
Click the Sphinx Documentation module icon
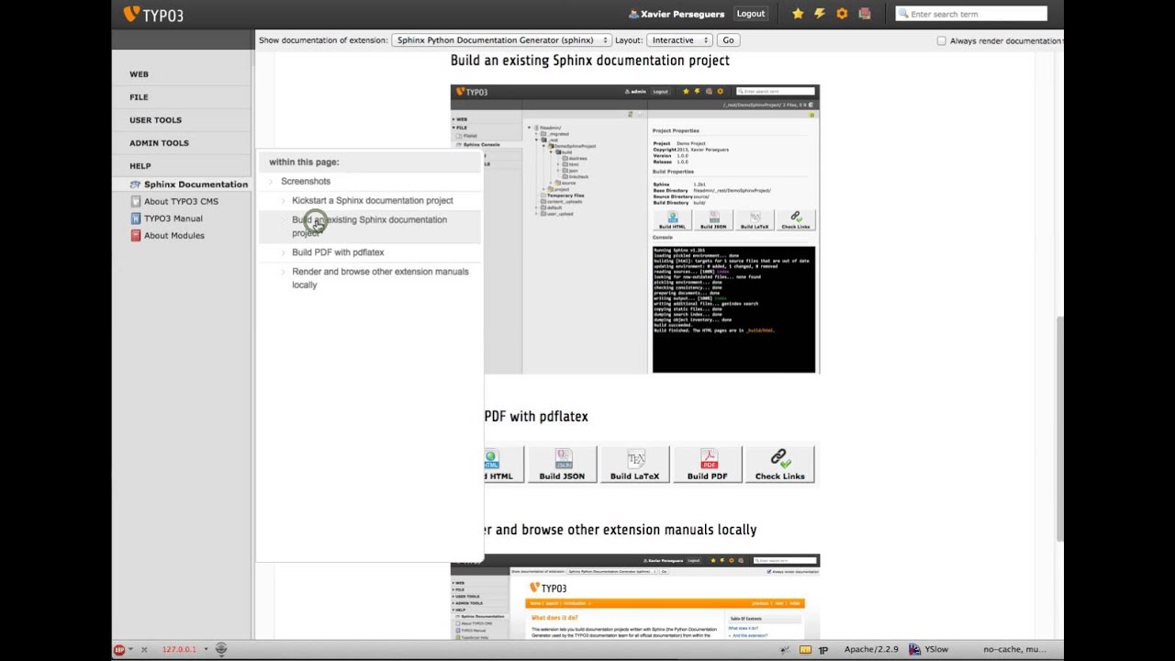click(136, 185)
